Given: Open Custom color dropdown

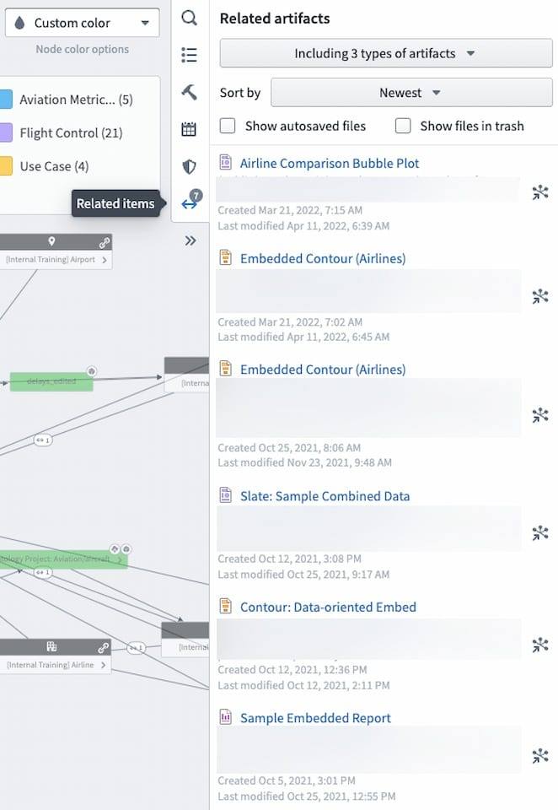Looking at the screenshot, I should pyautogui.click(x=83, y=23).
